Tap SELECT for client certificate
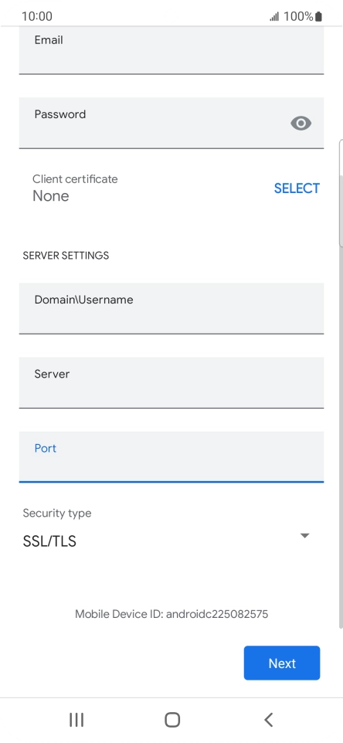This screenshot has height=743, width=343. coord(297,188)
